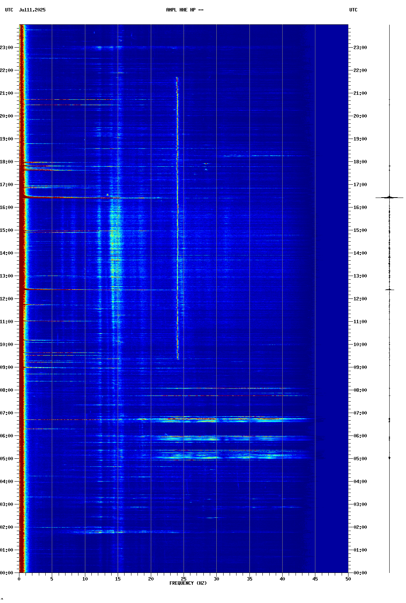Viewport: 406px width, 603px height.
Task: Select the 15 Hz frequency tick label
Action: 118,579
